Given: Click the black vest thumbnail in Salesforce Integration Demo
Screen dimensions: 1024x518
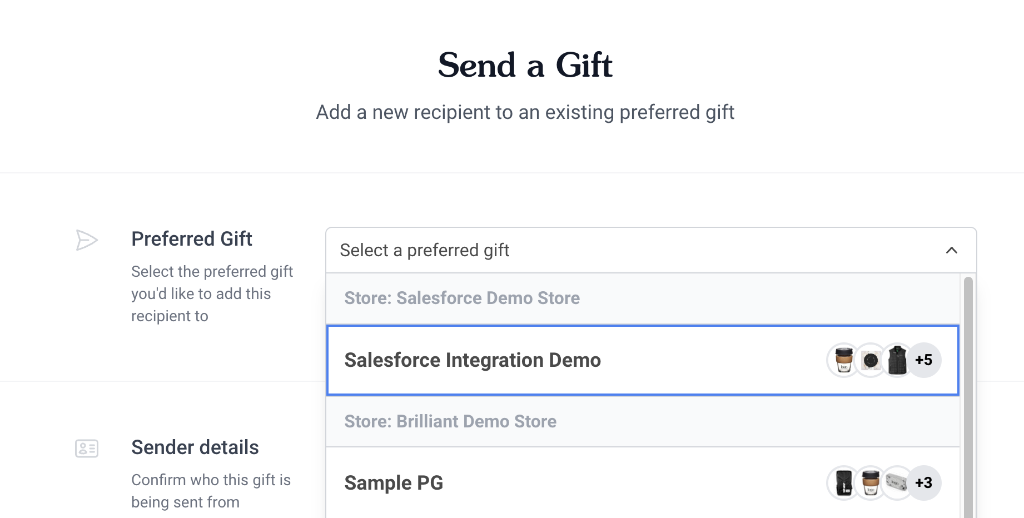Looking at the screenshot, I should tap(897, 360).
